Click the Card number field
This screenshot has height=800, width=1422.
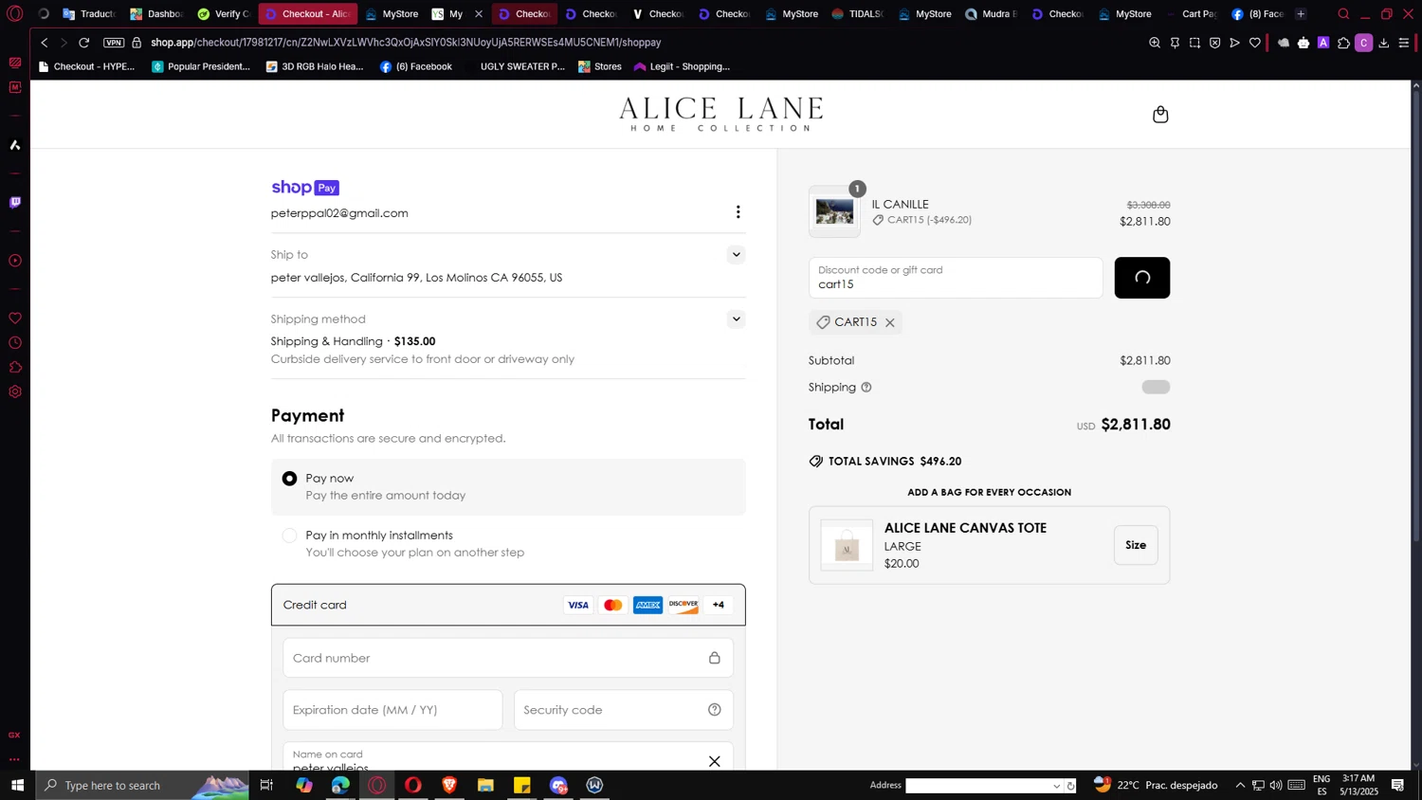click(507, 658)
